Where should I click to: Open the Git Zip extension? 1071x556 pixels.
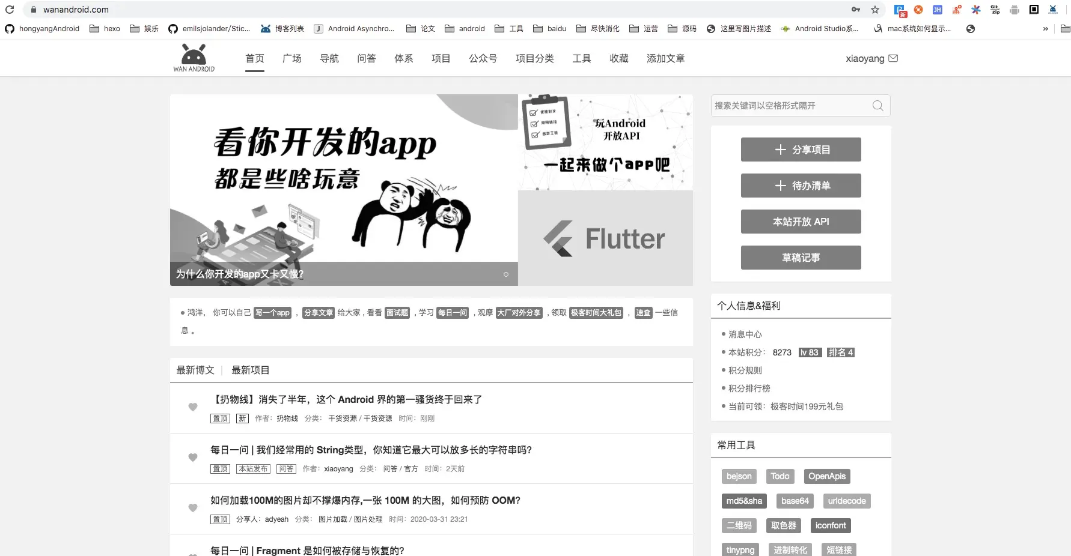[995, 10]
